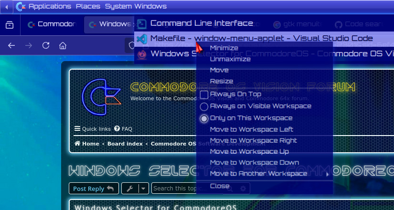This screenshot has width=394, height=210.
Task: Click the Firefox icon in the window list
Action: click(142, 54)
